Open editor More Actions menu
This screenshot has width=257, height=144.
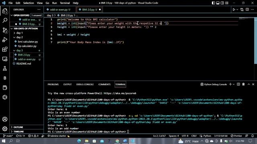(253, 10)
